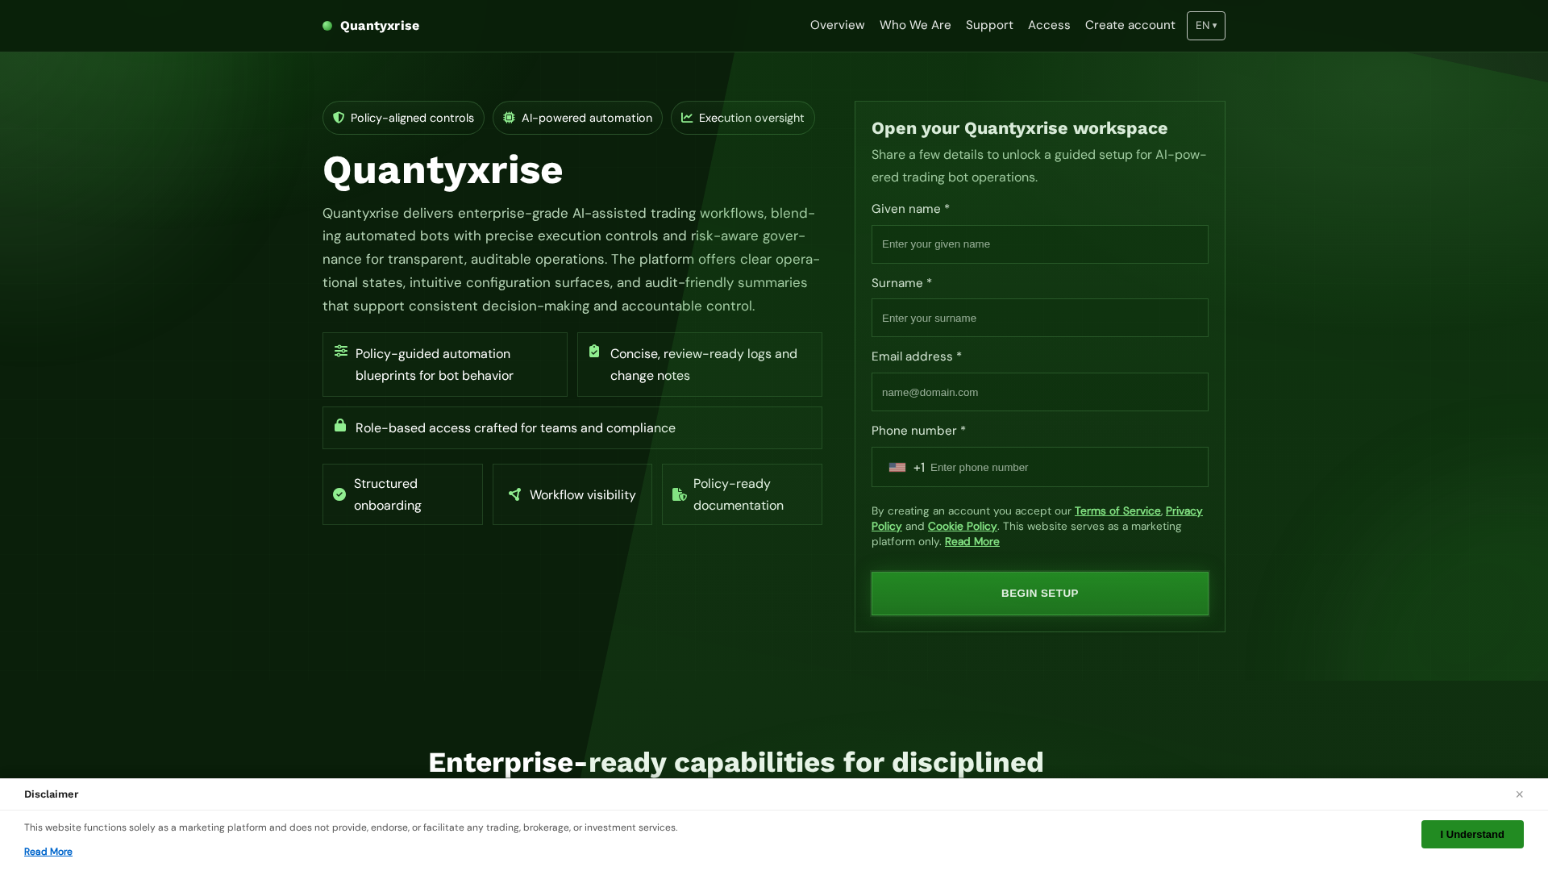The width and height of the screenshot is (1548, 871).
Task: Click the Execution oversight pill
Action: [x=743, y=118]
